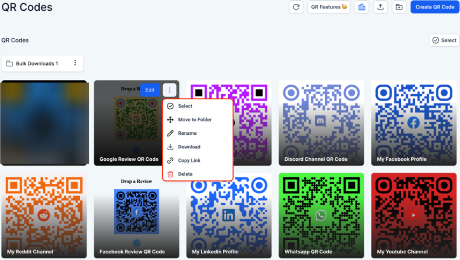The image size is (460, 260).
Task: Click the refresh icon button
Action: [x=296, y=7]
